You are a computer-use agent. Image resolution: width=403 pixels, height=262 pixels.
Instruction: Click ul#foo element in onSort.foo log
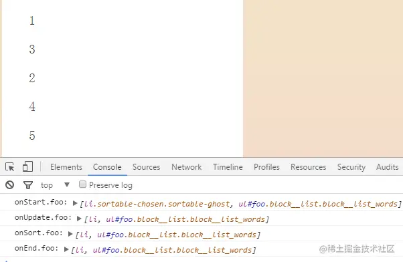pyautogui.click(x=177, y=235)
